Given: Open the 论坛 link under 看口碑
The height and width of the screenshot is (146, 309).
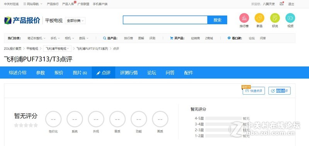Looking at the screenshot, I should 252,38.
